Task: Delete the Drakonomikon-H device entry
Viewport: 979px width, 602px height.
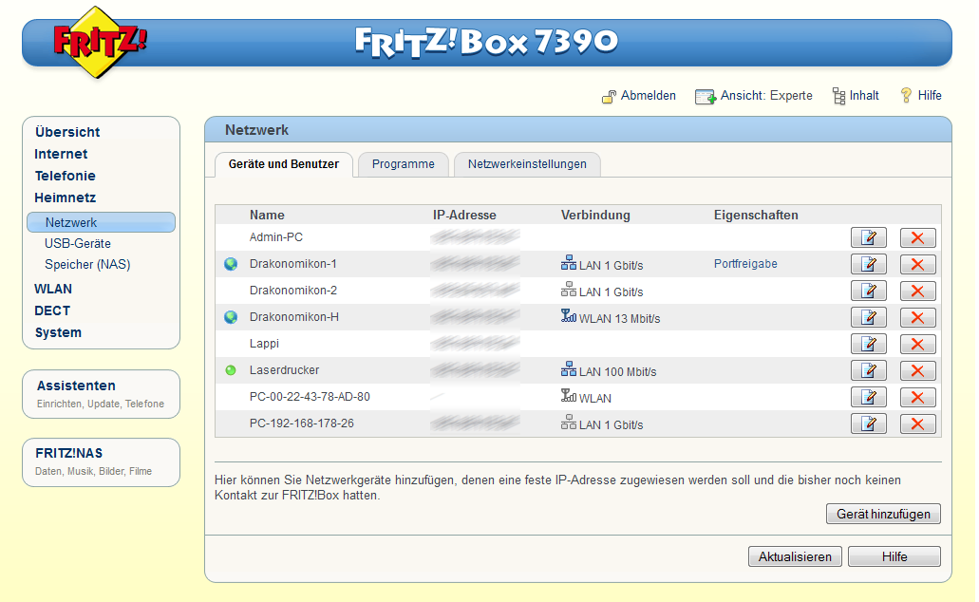Action: [918, 317]
